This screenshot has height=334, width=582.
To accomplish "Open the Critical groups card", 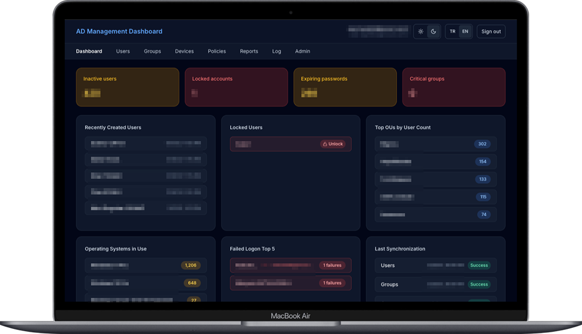I will tap(454, 87).
